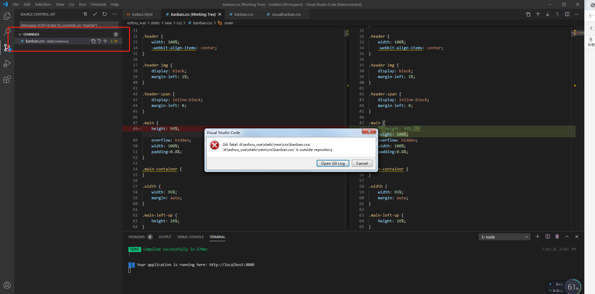Open the Help menu
Image resolution: width=595 pixels, height=294 pixels.
point(115,4)
